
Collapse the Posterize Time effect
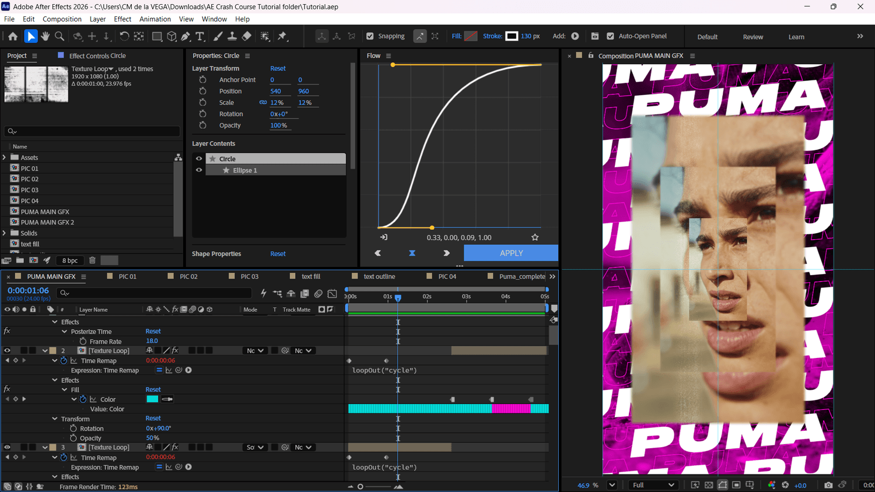coord(64,331)
